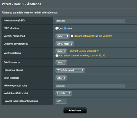Open the WPA2-Personal authentication dropdown
The height and width of the screenshot is (118, 137).
[x=70, y=70]
